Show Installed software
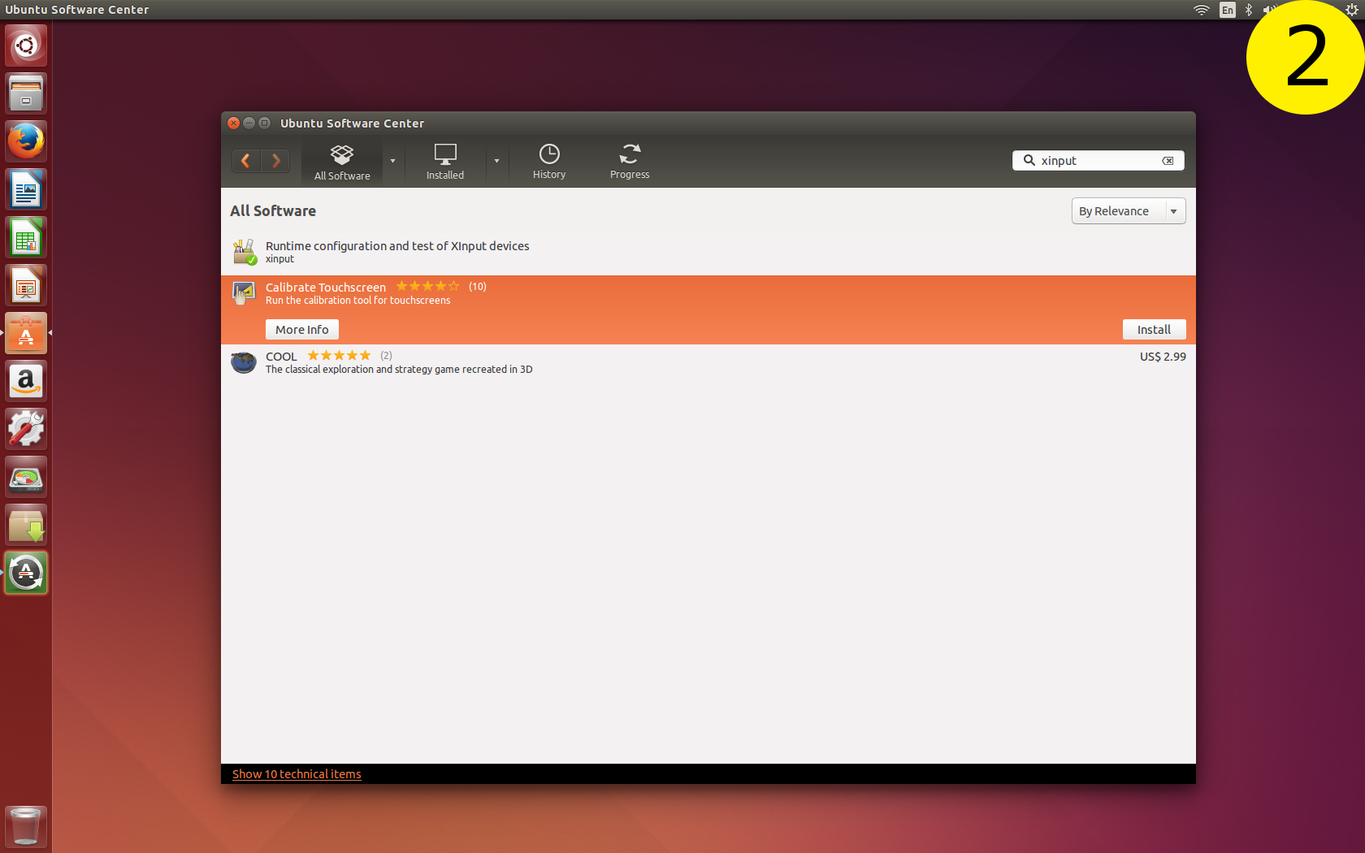This screenshot has width=1365, height=853. point(445,162)
